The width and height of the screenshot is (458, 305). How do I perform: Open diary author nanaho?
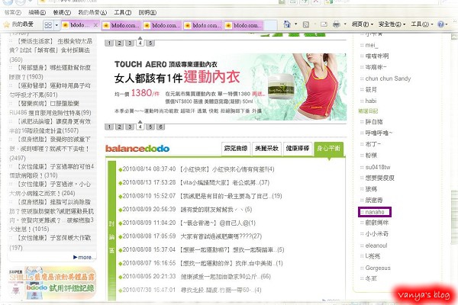(375, 212)
